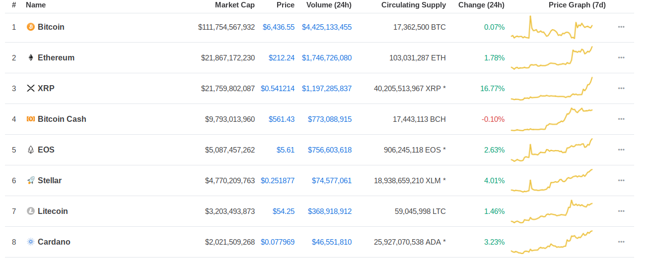Click the Cardano logo icon
The height and width of the screenshot is (258, 653).
pos(30,242)
